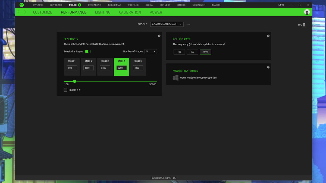The height and width of the screenshot is (183, 326).
Task: Close the Synapse window
Action: (308, 5)
